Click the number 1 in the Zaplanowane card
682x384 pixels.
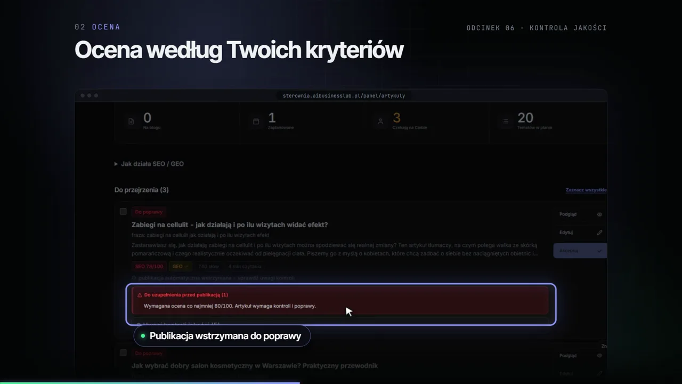coord(272,118)
